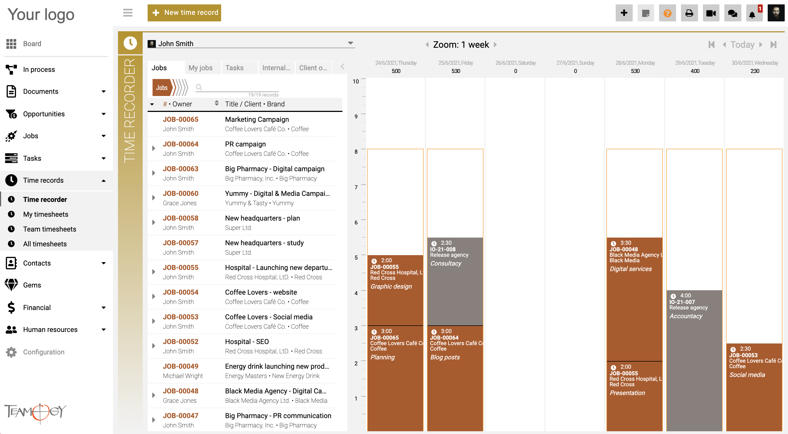Screen dimensions: 788x434
Task: Select Tuesday Accountacy time block
Action: point(694,360)
